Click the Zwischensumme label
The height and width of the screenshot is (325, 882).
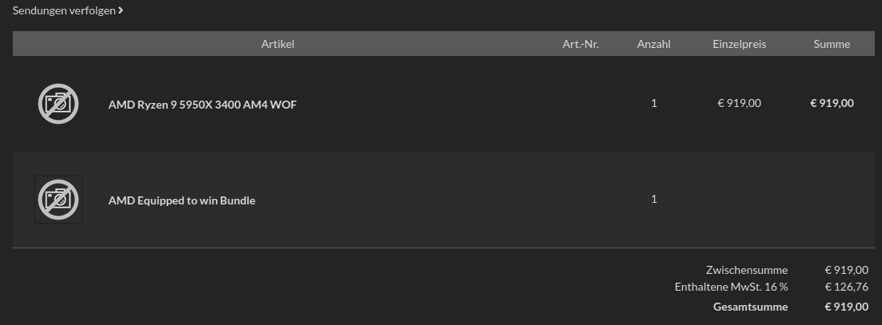click(746, 270)
